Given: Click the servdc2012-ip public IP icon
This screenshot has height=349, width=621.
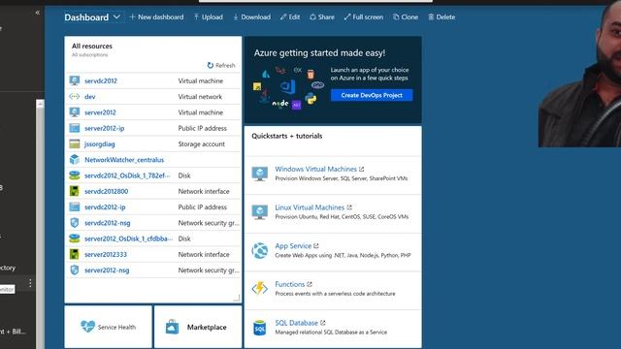Looking at the screenshot, I should coord(75,206).
